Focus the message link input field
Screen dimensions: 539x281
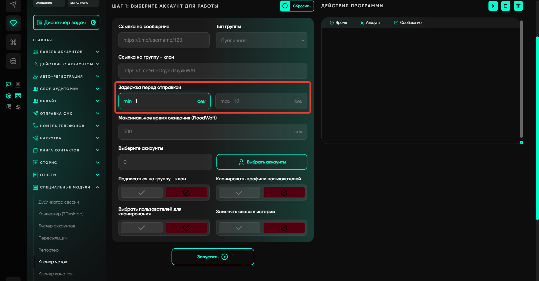(164, 40)
